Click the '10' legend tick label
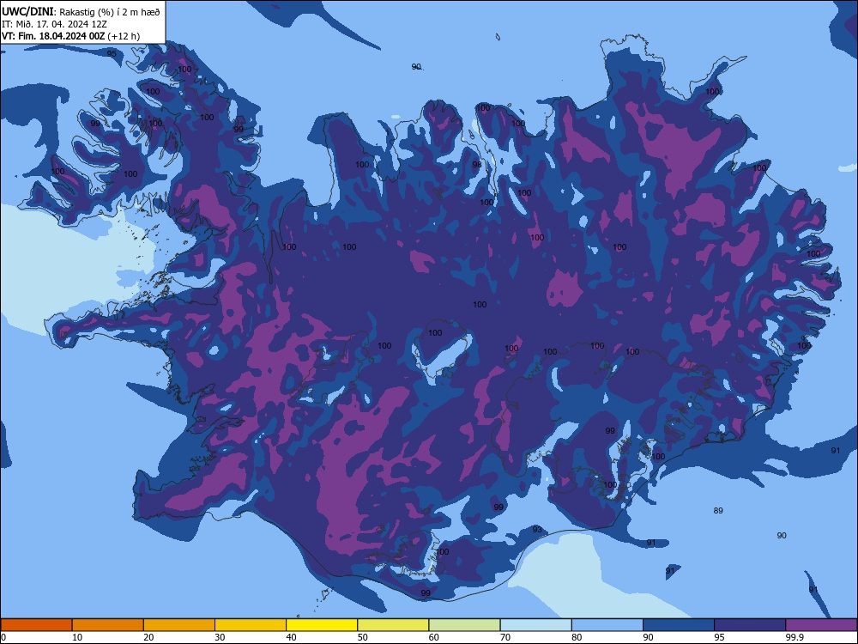 (x=77, y=637)
